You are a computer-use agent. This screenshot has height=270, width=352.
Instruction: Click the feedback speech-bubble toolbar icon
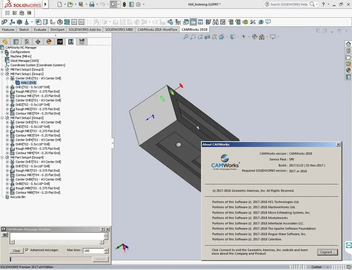[x=268, y=22]
